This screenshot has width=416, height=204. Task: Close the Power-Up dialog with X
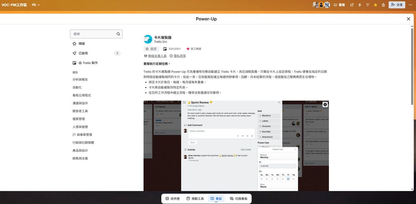[x=408, y=19]
